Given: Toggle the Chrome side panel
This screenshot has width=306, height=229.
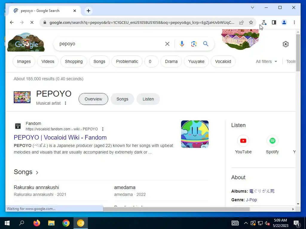Looking at the screenshot, I should [274, 22].
